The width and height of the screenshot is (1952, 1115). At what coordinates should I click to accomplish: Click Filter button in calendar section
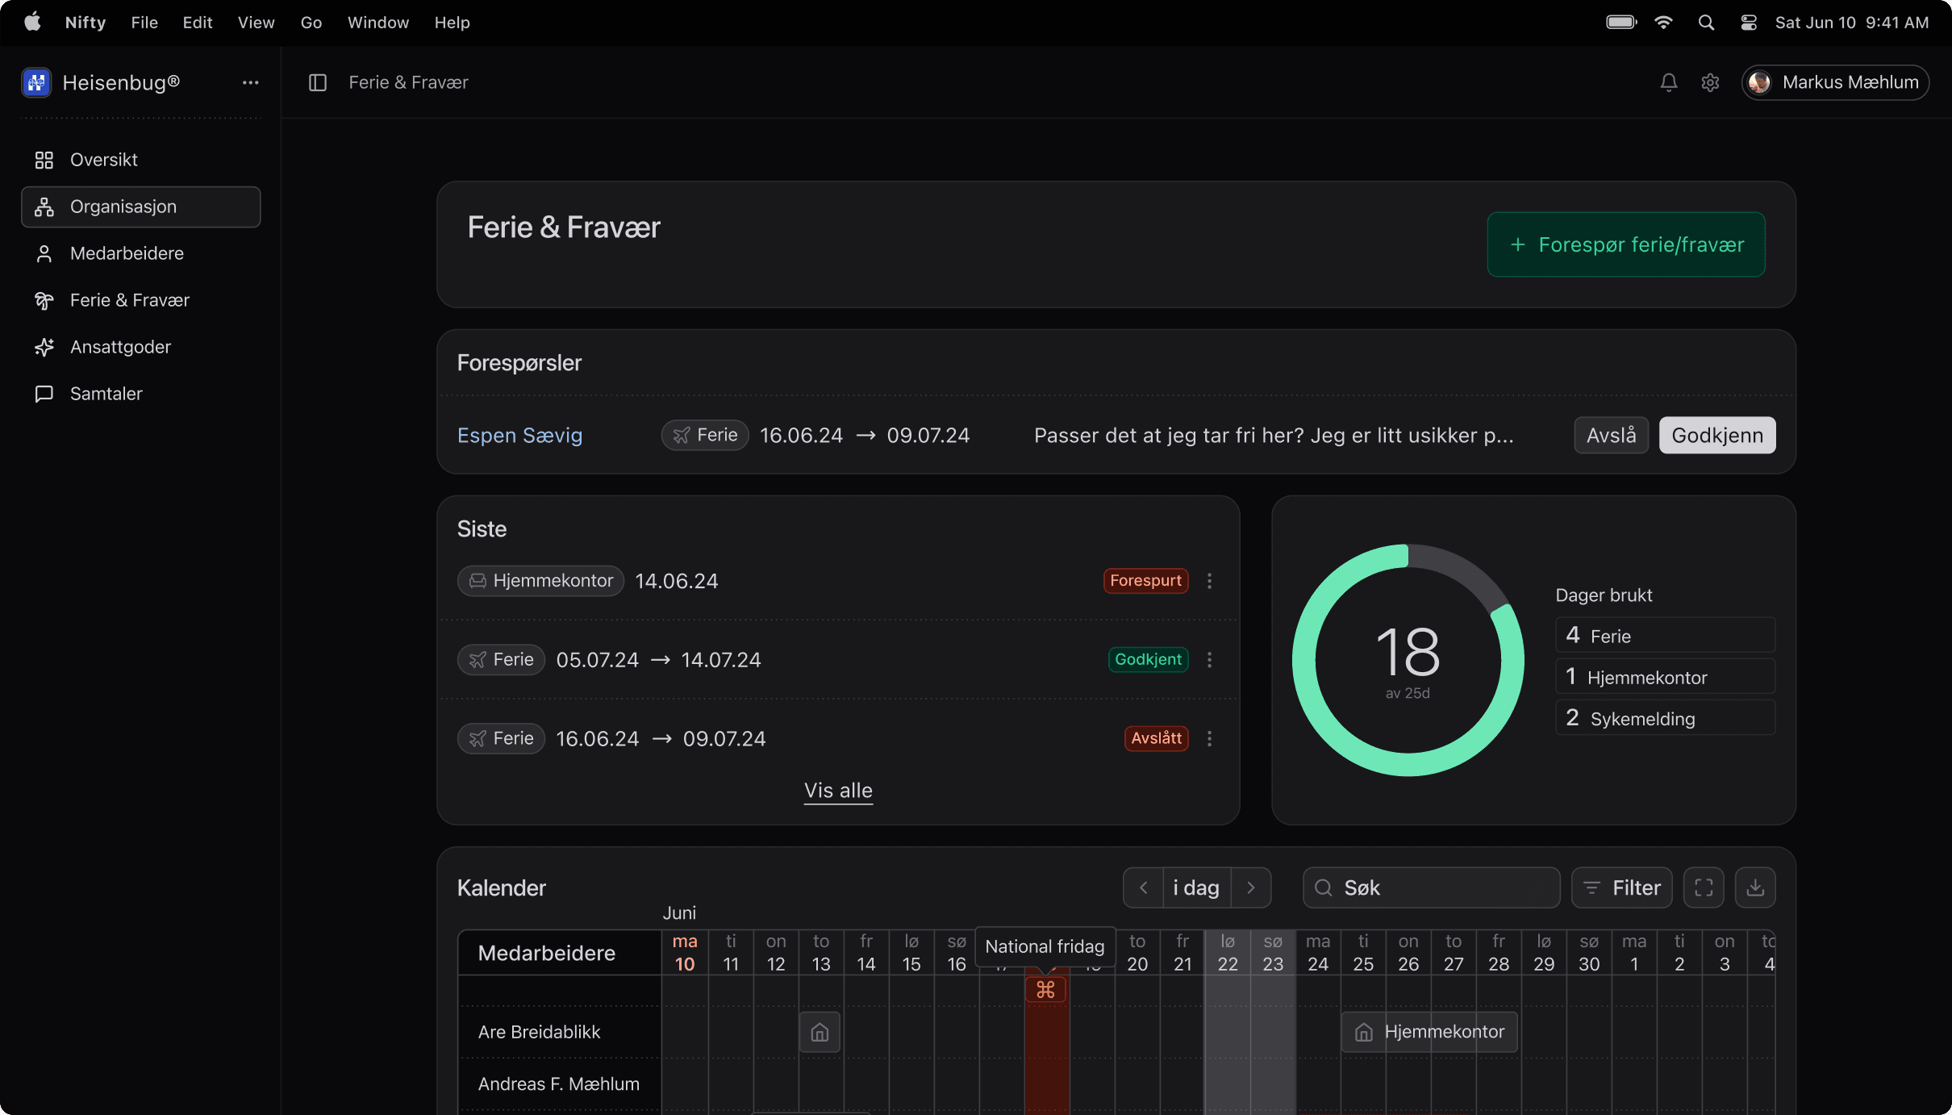tap(1622, 888)
